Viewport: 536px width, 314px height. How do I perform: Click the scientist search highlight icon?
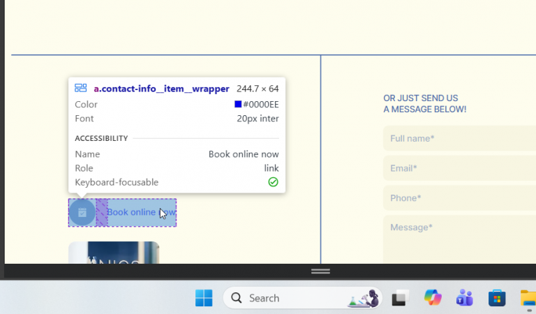point(364,298)
